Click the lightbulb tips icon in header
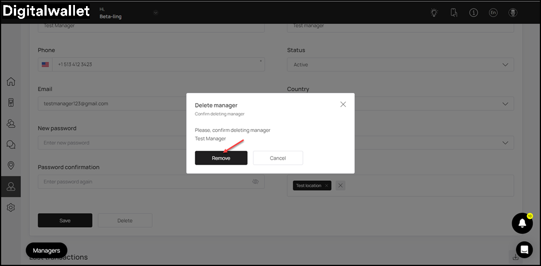Screen dimensions: 541x266 [x=434, y=13]
